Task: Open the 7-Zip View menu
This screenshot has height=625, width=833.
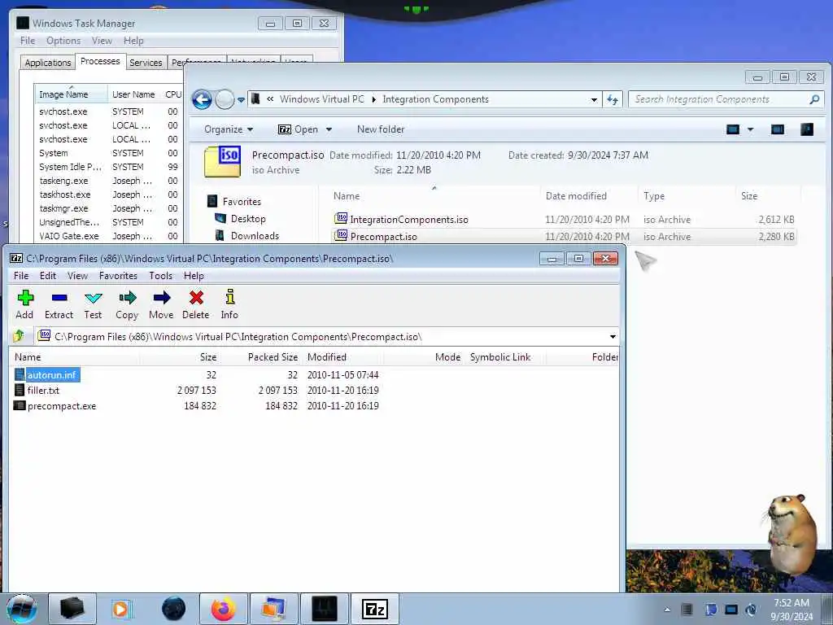Action: click(77, 276)
